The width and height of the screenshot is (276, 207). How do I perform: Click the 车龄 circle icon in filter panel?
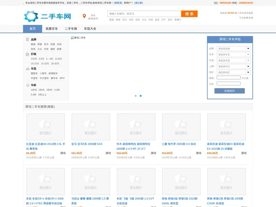[27, 85]
